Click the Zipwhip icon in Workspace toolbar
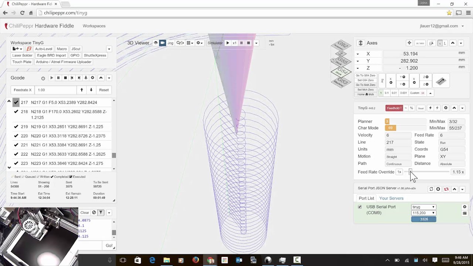The height and width of the screenshot is (266, 473). [x=29, y=49]
